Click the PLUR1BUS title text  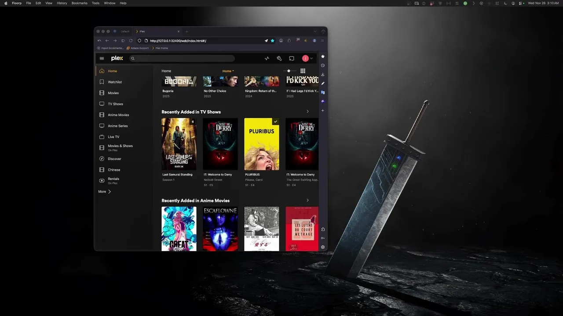click(252, 174)
